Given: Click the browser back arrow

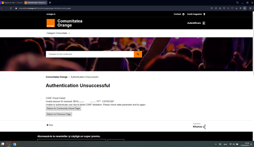Looking at the screenshot, I should [2, 8].
